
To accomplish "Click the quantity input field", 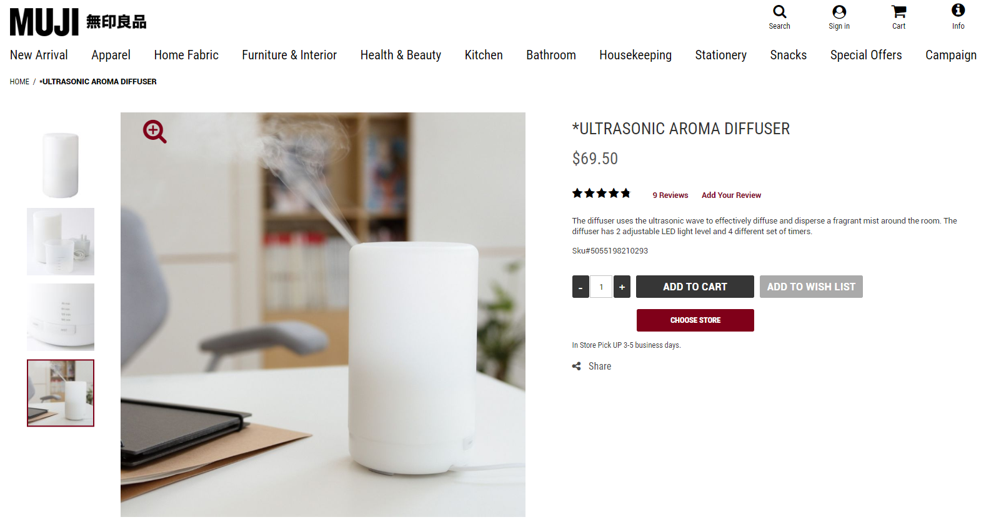I will click(601, 287).
